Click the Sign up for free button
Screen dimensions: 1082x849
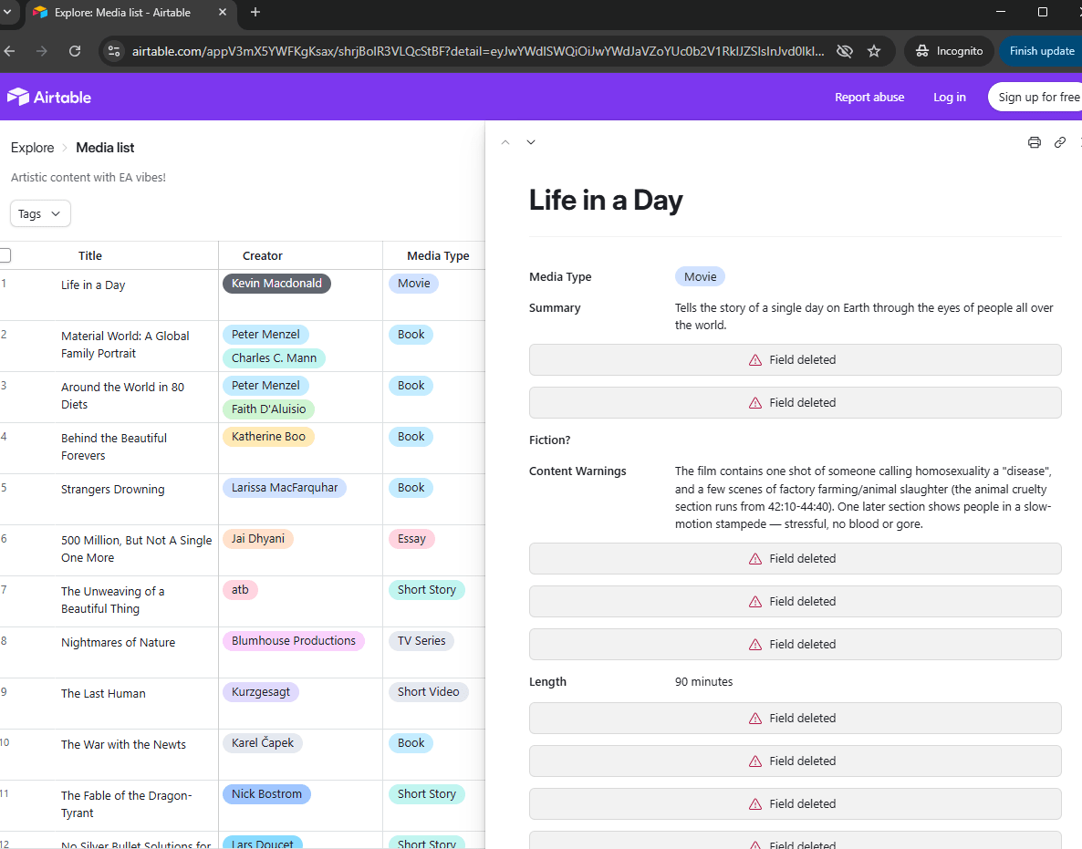coord(1037,97)
